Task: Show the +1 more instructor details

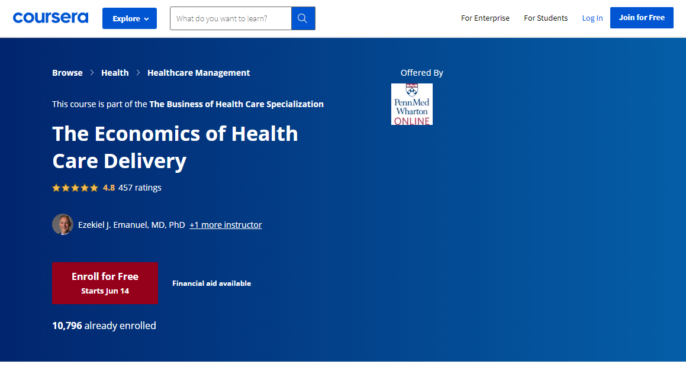Action: 226,224
